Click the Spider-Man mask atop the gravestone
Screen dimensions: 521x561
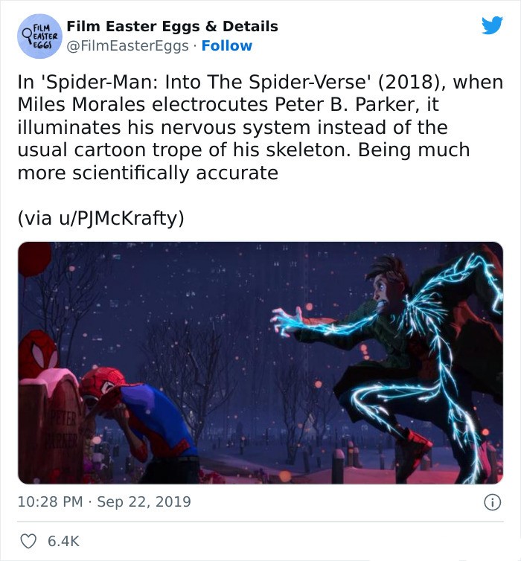(x=39, y=350)
